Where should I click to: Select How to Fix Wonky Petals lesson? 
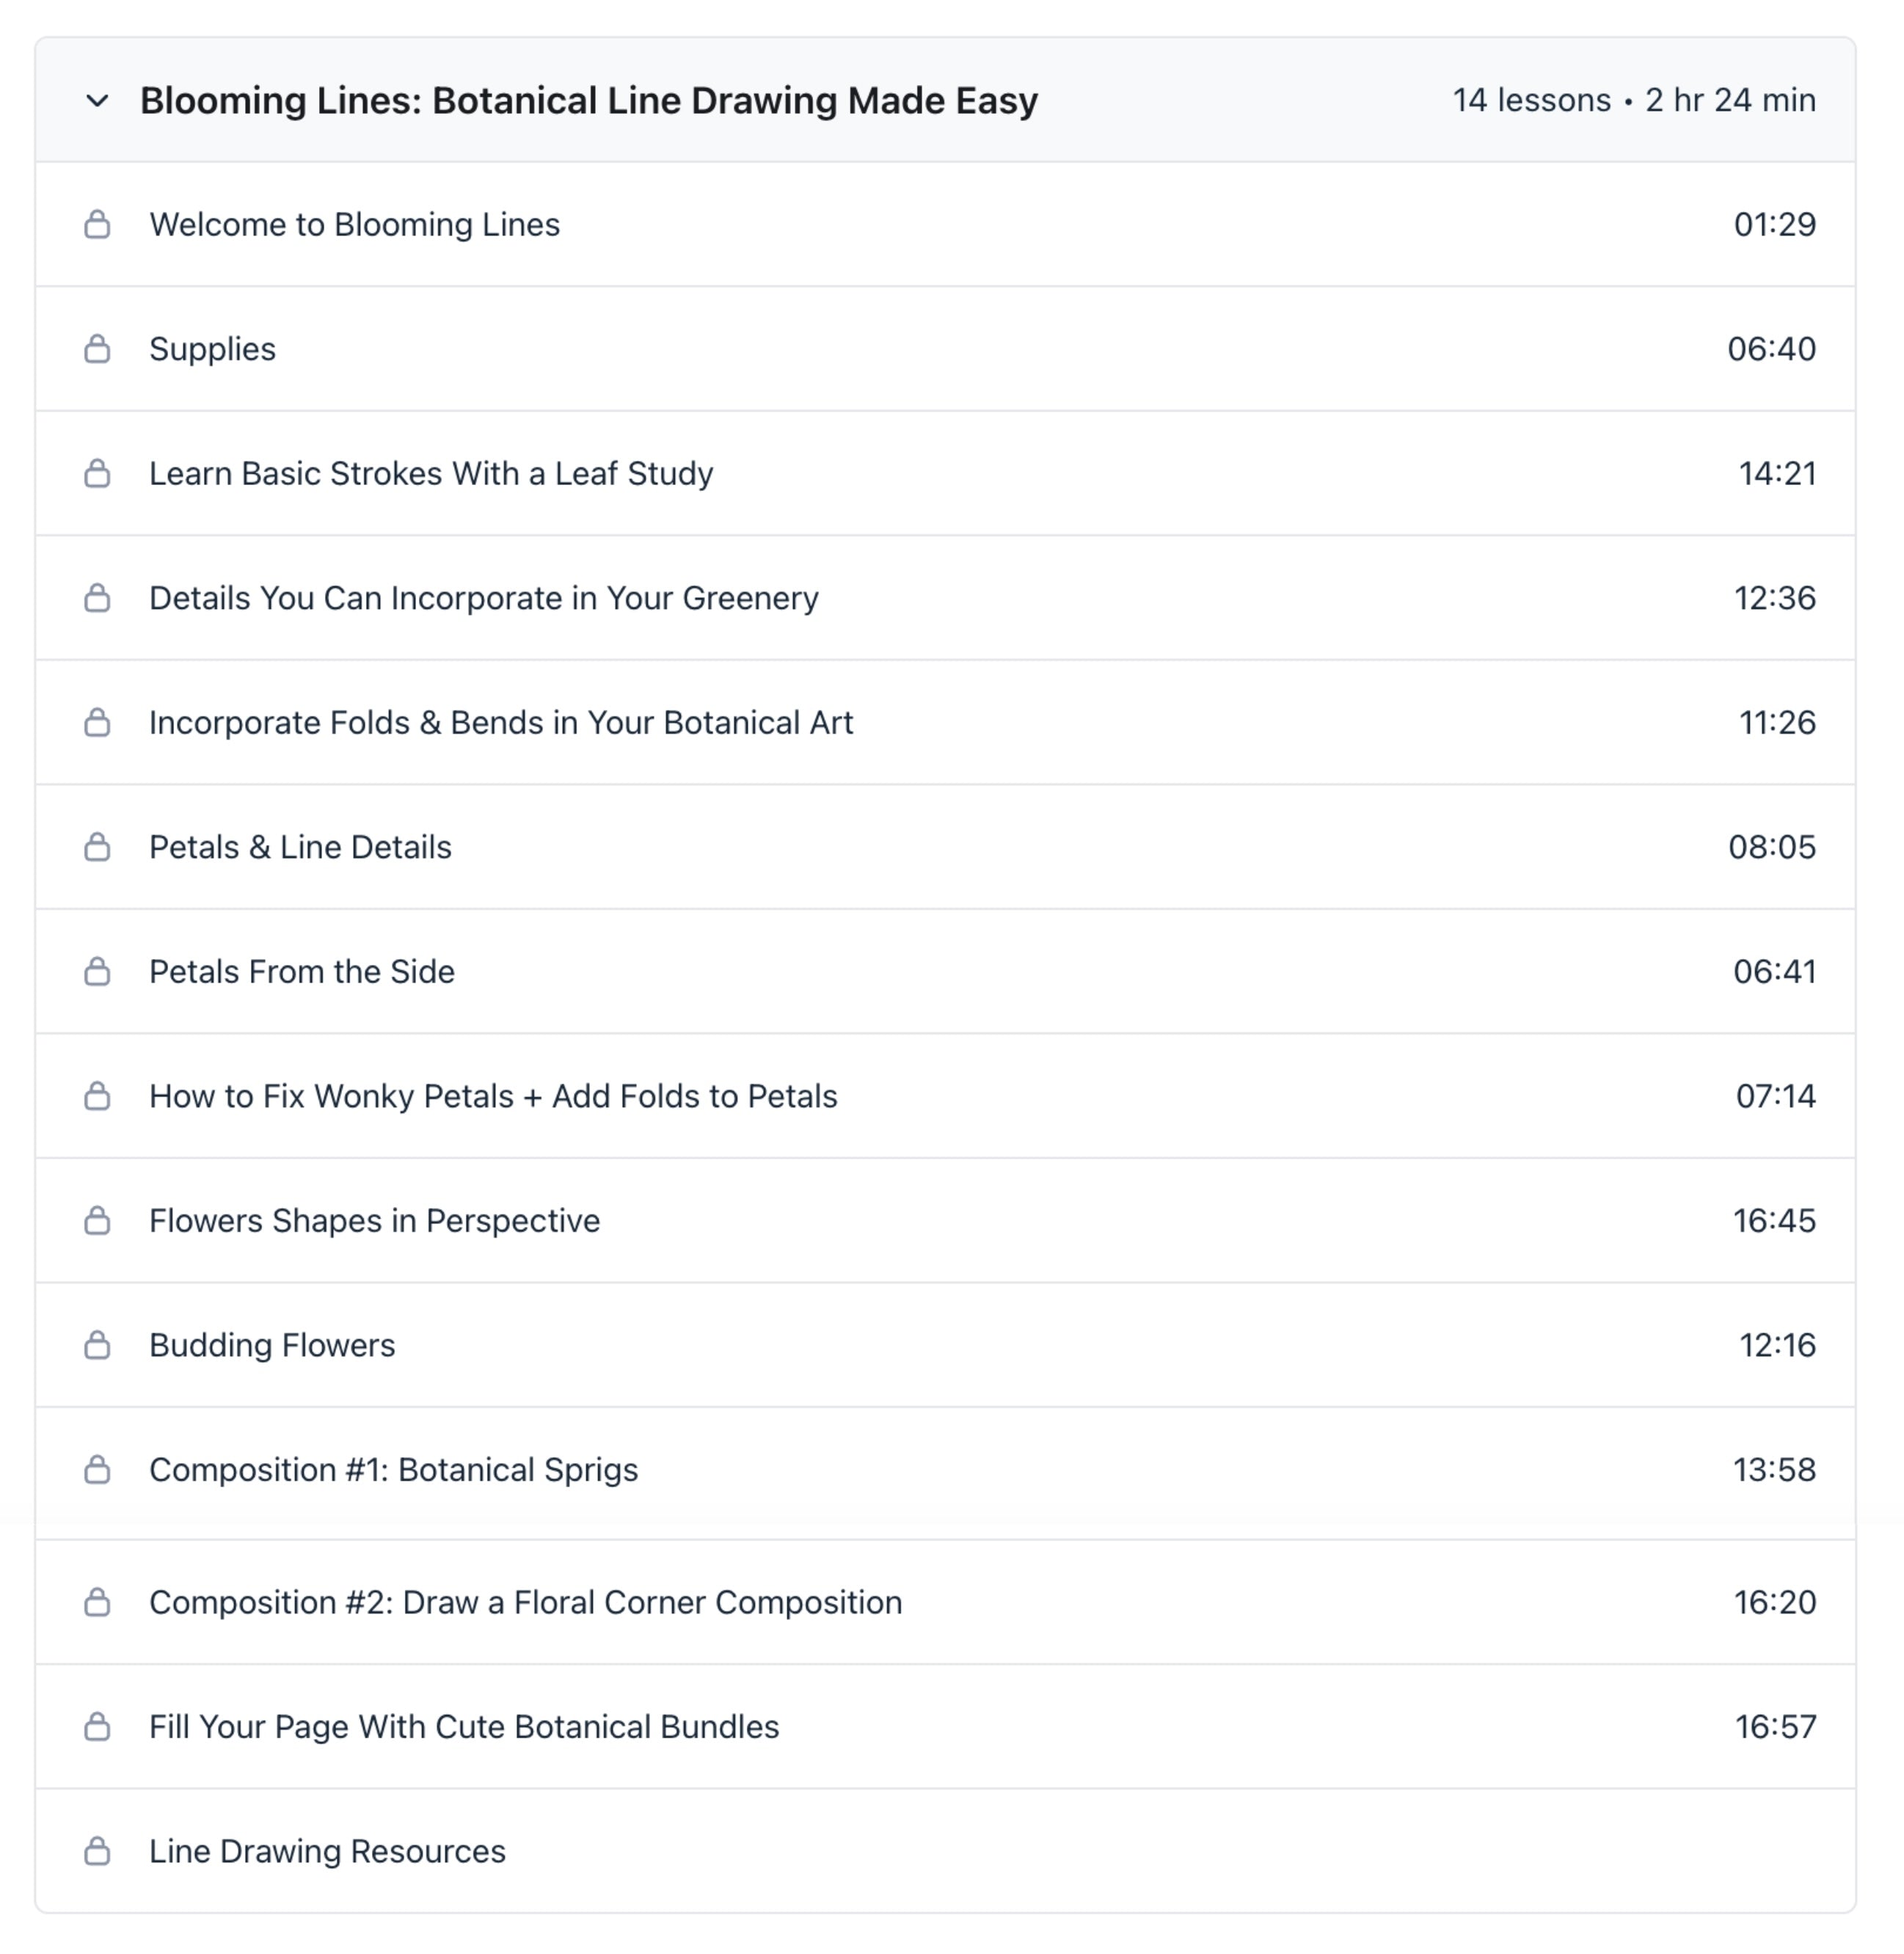point(493,1097)
